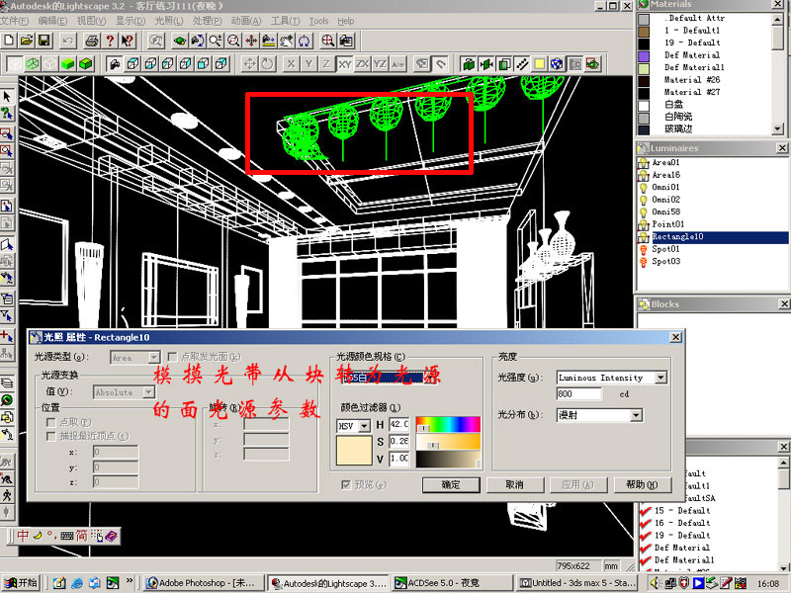Open the 编辑(E) menu
The image size is (791, 593).
click(x=52, y=21)
